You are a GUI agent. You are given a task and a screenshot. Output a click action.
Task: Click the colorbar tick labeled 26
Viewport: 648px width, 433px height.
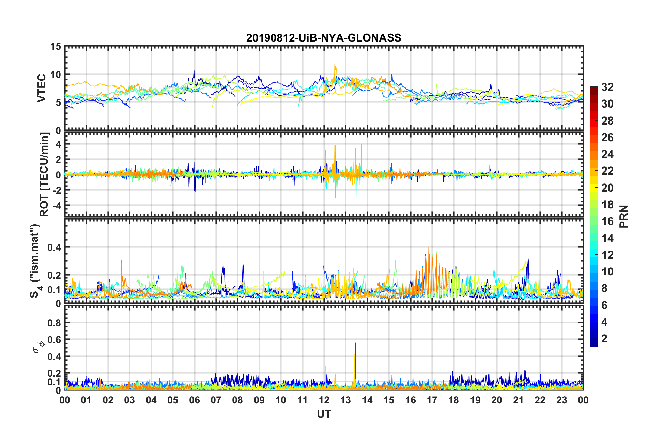607,138
